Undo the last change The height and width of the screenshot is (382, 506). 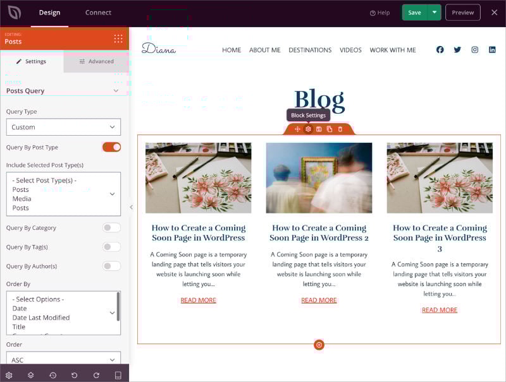[75, 374]
